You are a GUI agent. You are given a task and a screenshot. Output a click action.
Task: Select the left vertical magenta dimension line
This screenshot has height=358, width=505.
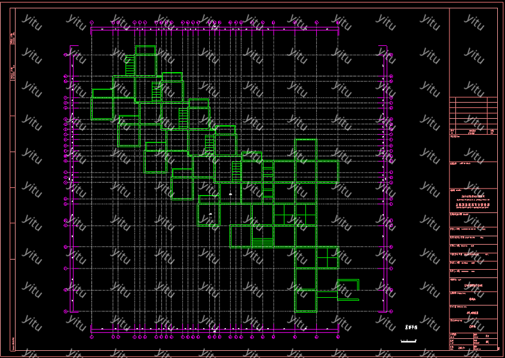click(x=72, y=179)
